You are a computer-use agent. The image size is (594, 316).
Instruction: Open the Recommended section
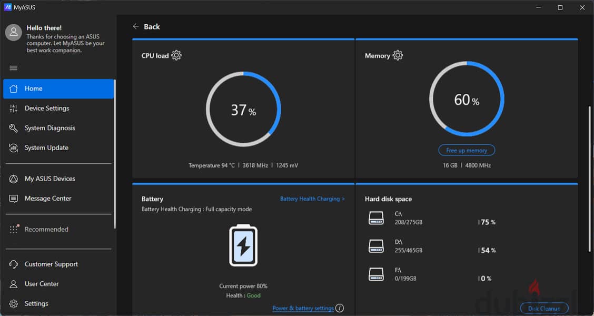(58, 230)
